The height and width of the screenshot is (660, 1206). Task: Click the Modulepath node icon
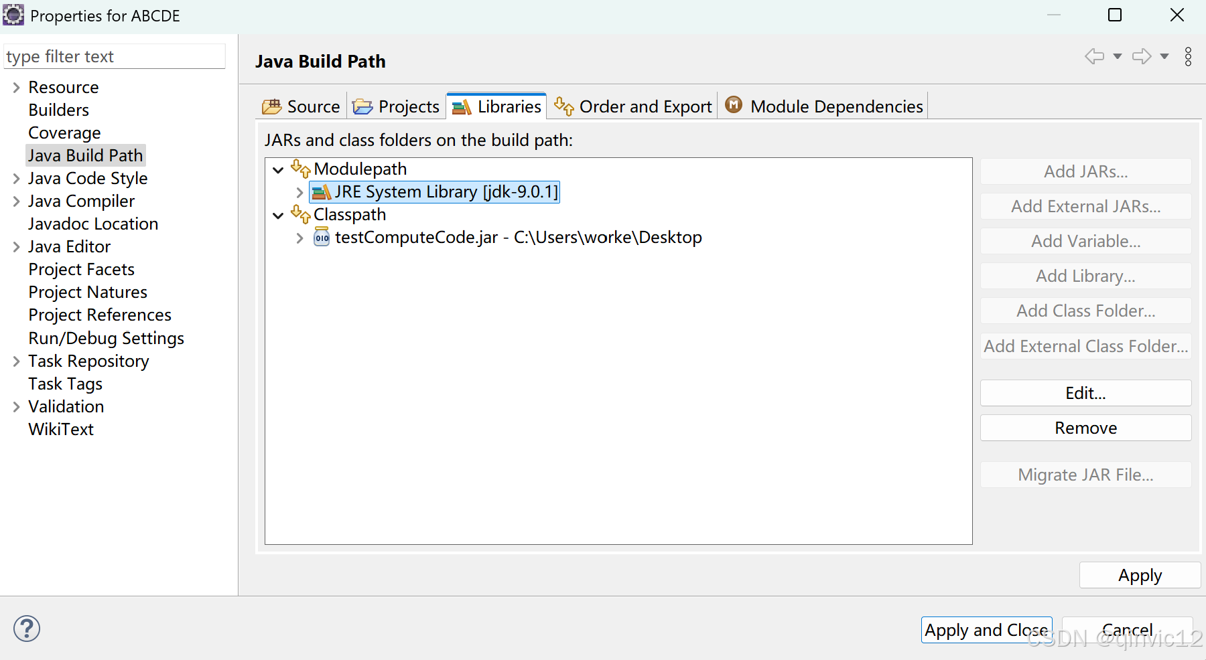[301, 169]
